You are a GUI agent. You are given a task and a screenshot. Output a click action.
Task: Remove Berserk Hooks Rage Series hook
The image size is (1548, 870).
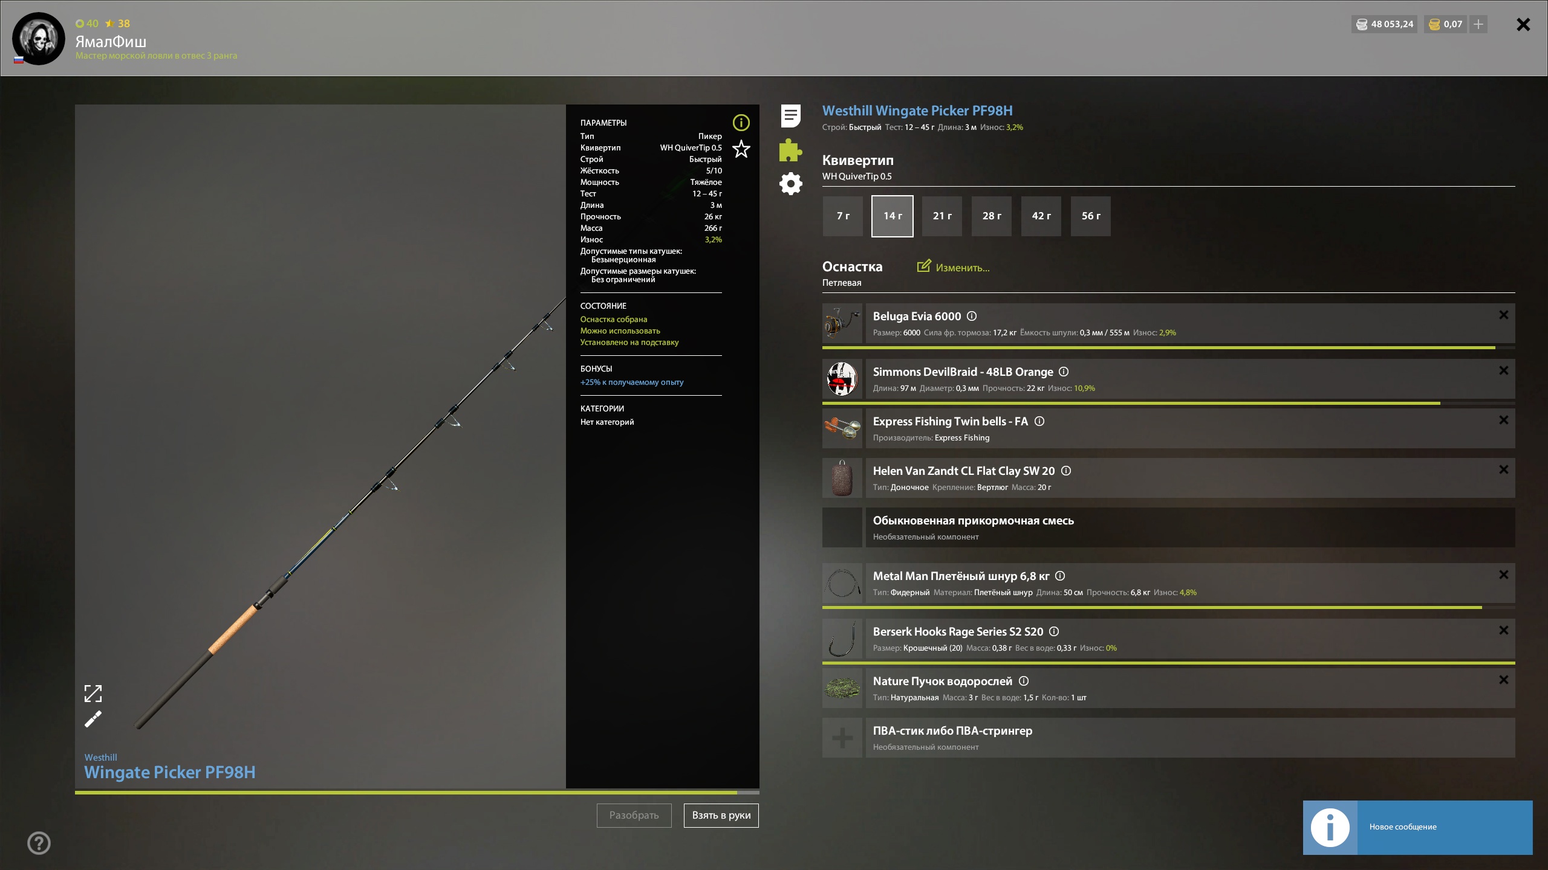pos(1504,630)
